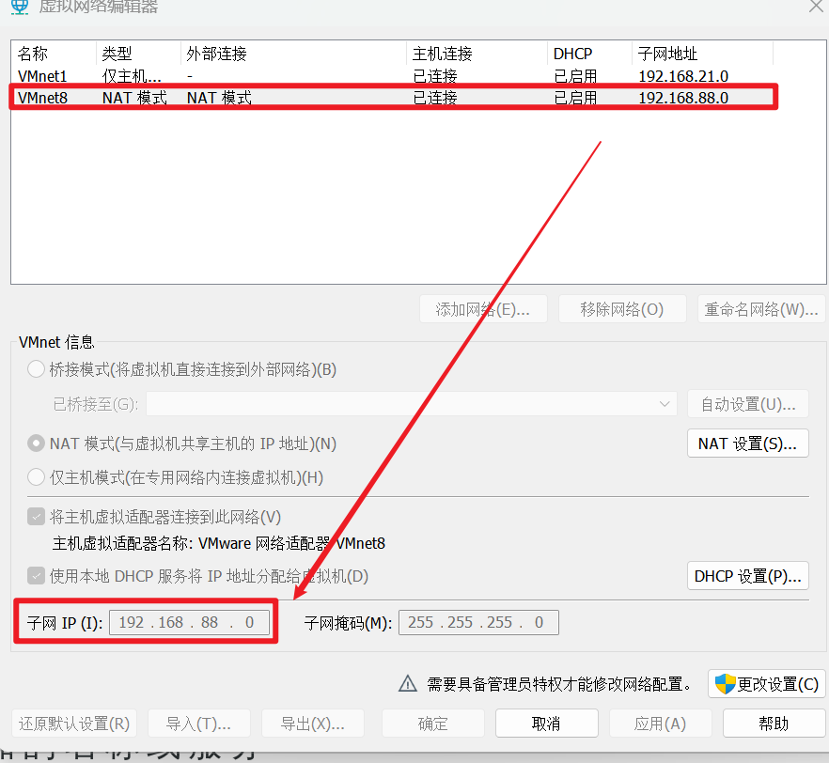Toggle 将主机虚拟适配器连接到此网络 checkbox
829x763 pixels.
click(36, 517)
